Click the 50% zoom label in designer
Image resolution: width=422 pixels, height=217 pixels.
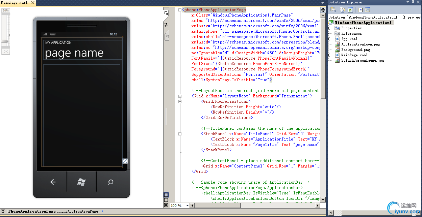5,10
